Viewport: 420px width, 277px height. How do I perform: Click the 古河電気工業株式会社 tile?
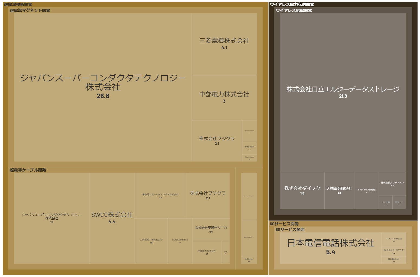(151, 241)
